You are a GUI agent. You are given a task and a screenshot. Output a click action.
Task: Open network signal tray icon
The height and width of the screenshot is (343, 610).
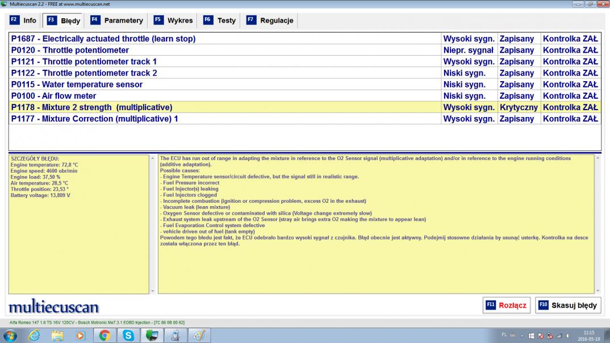pyautogui.click(x=559, y=336)
